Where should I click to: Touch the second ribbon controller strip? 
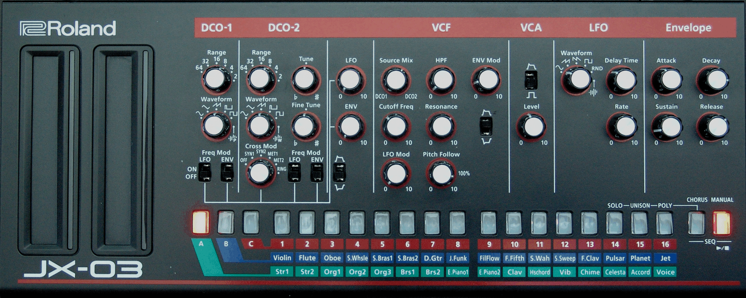[122, 150]
